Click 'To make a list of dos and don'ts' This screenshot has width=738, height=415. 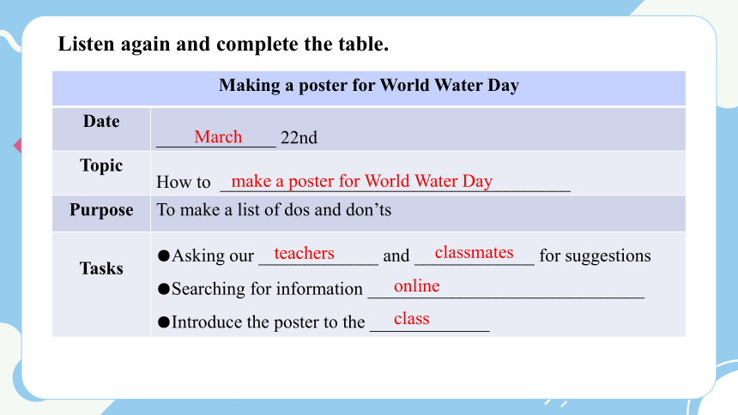pos(274,210)
